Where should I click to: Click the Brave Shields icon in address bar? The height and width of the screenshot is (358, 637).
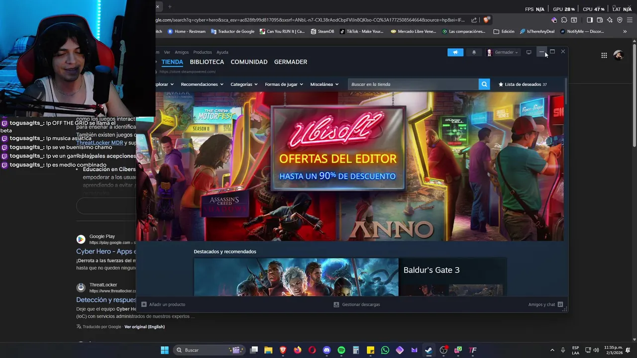(486, 20)
